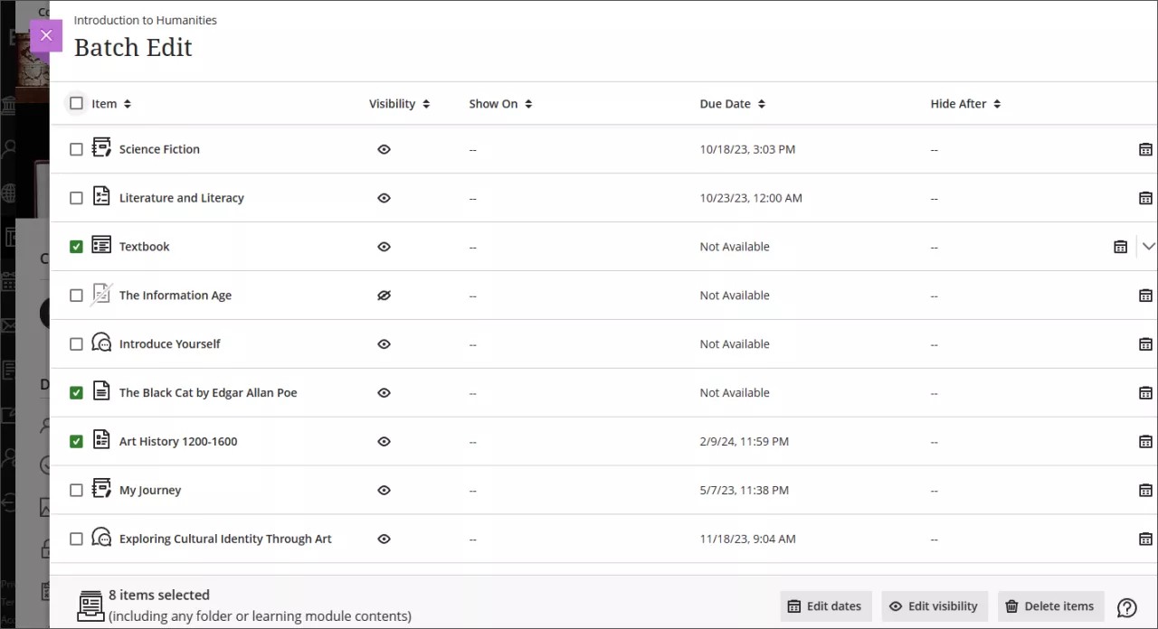Expand the Textbook row chevron
The image size is (1158, 629).
coord(1149,246)
